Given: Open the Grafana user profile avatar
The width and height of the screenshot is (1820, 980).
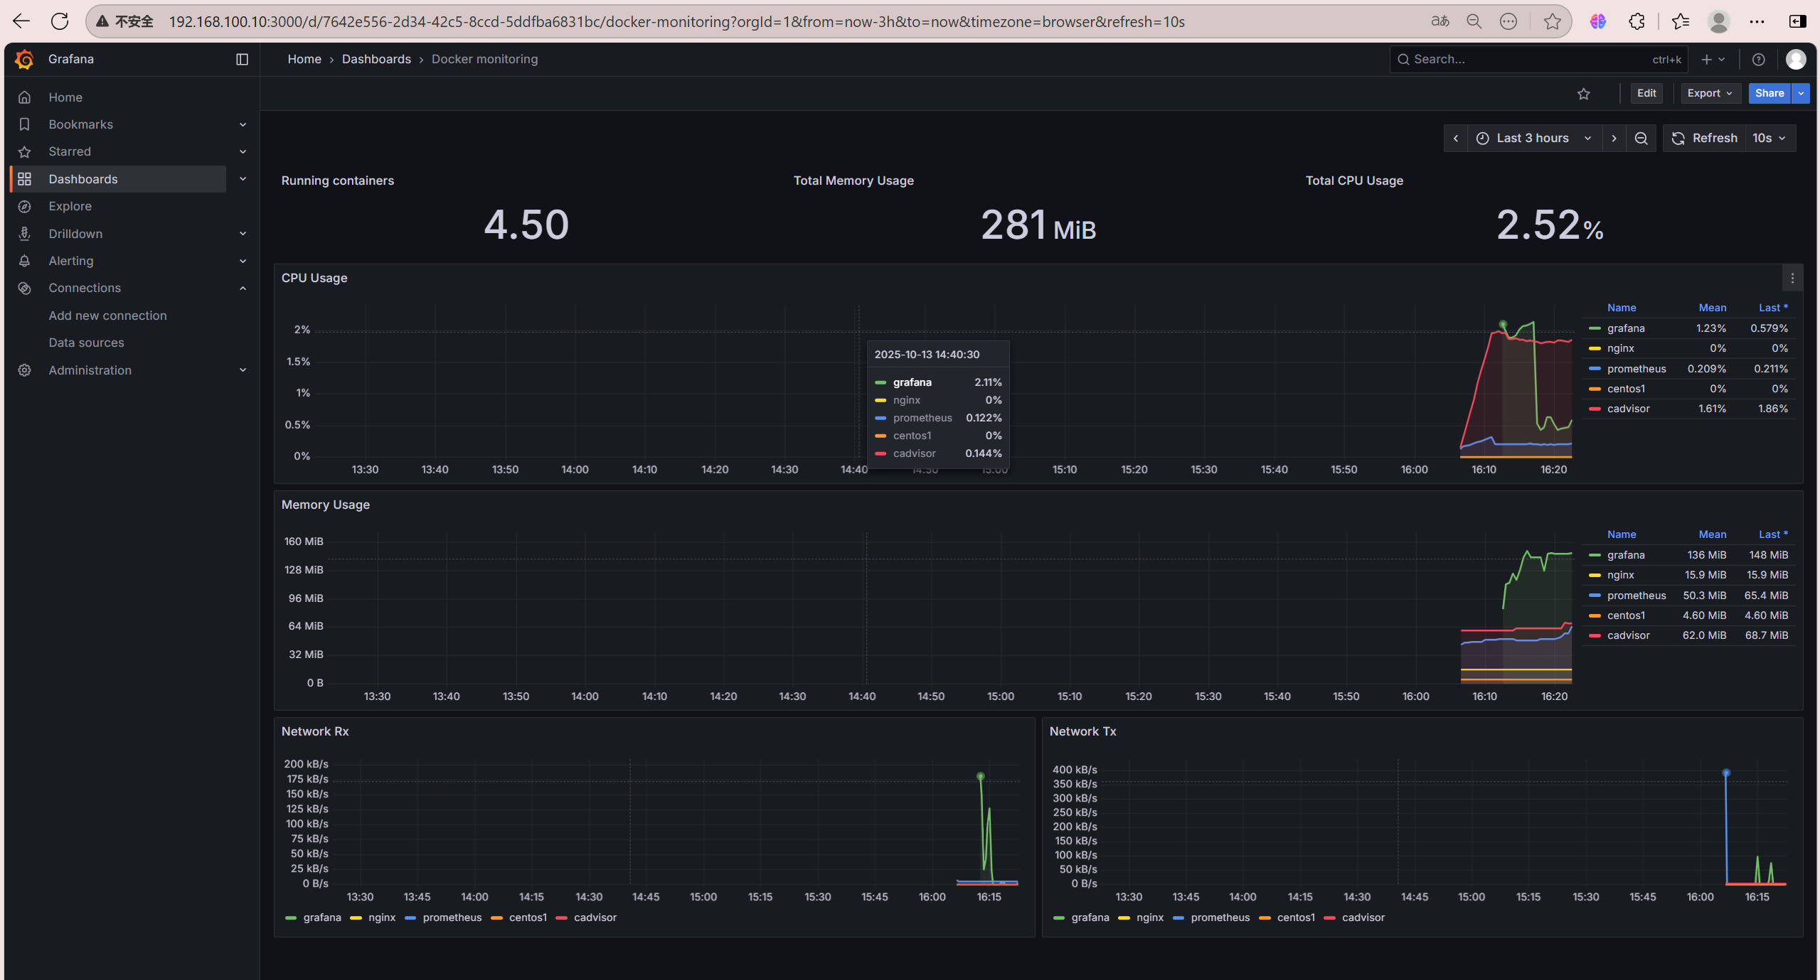Looking at the screenshot, I should tap(1796, 60).
